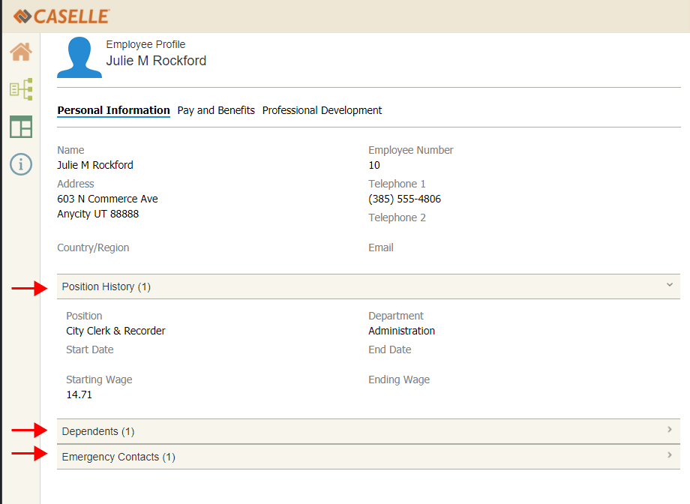Expand Dependents using its right chevron
This screenshot has height=504, width=690.
pyautogui.click(x=669, y=430)
